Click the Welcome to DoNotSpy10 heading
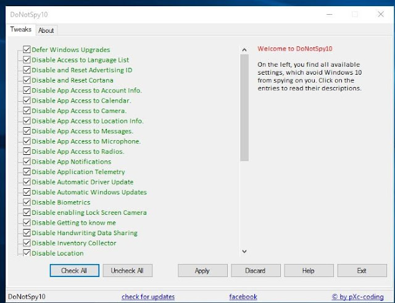 [295, 49]
